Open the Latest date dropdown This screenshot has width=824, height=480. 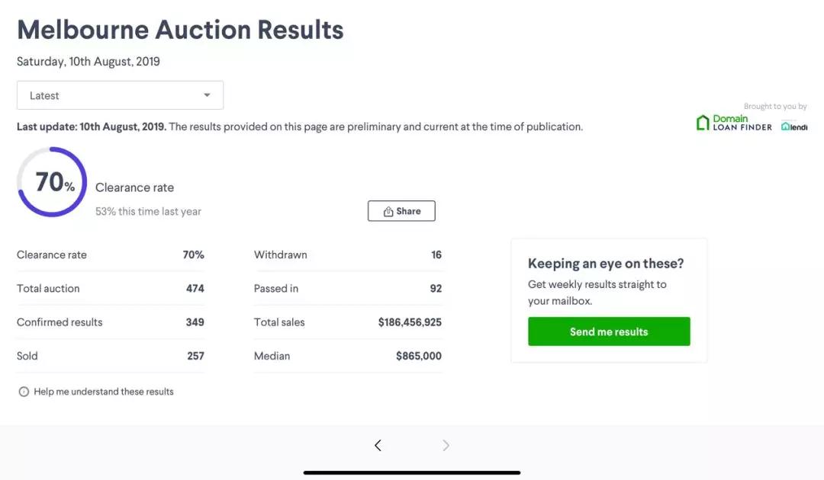(x=120, y=95)
